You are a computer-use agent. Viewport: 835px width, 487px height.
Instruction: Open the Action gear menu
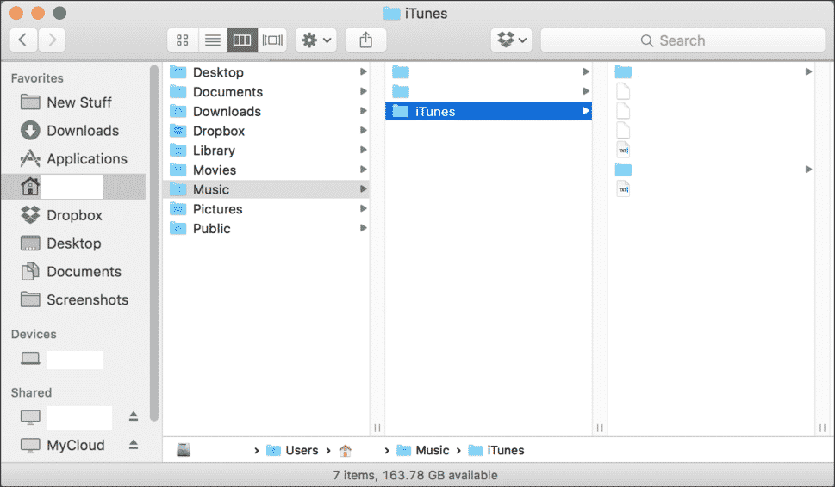click(315, 40)
